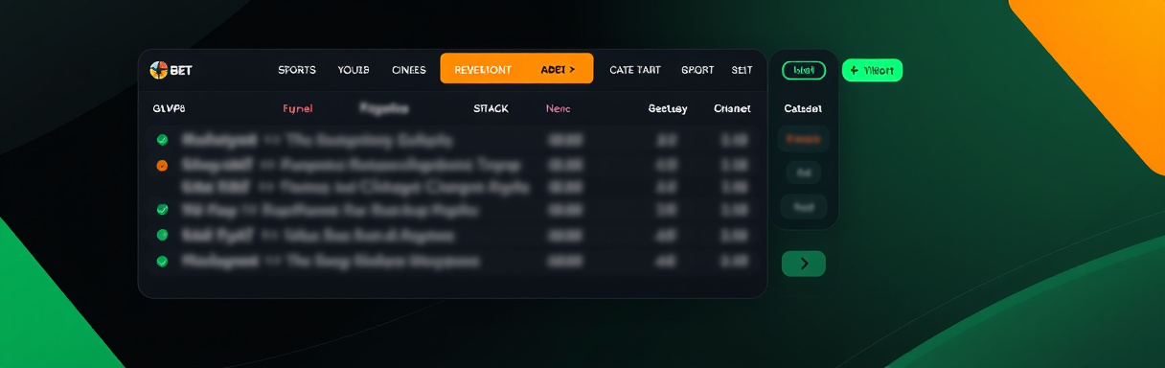The height and width of the screenshot is (368, 1165).
Task: Open the CATE TART menu item
Action: (x=635, y=70)
